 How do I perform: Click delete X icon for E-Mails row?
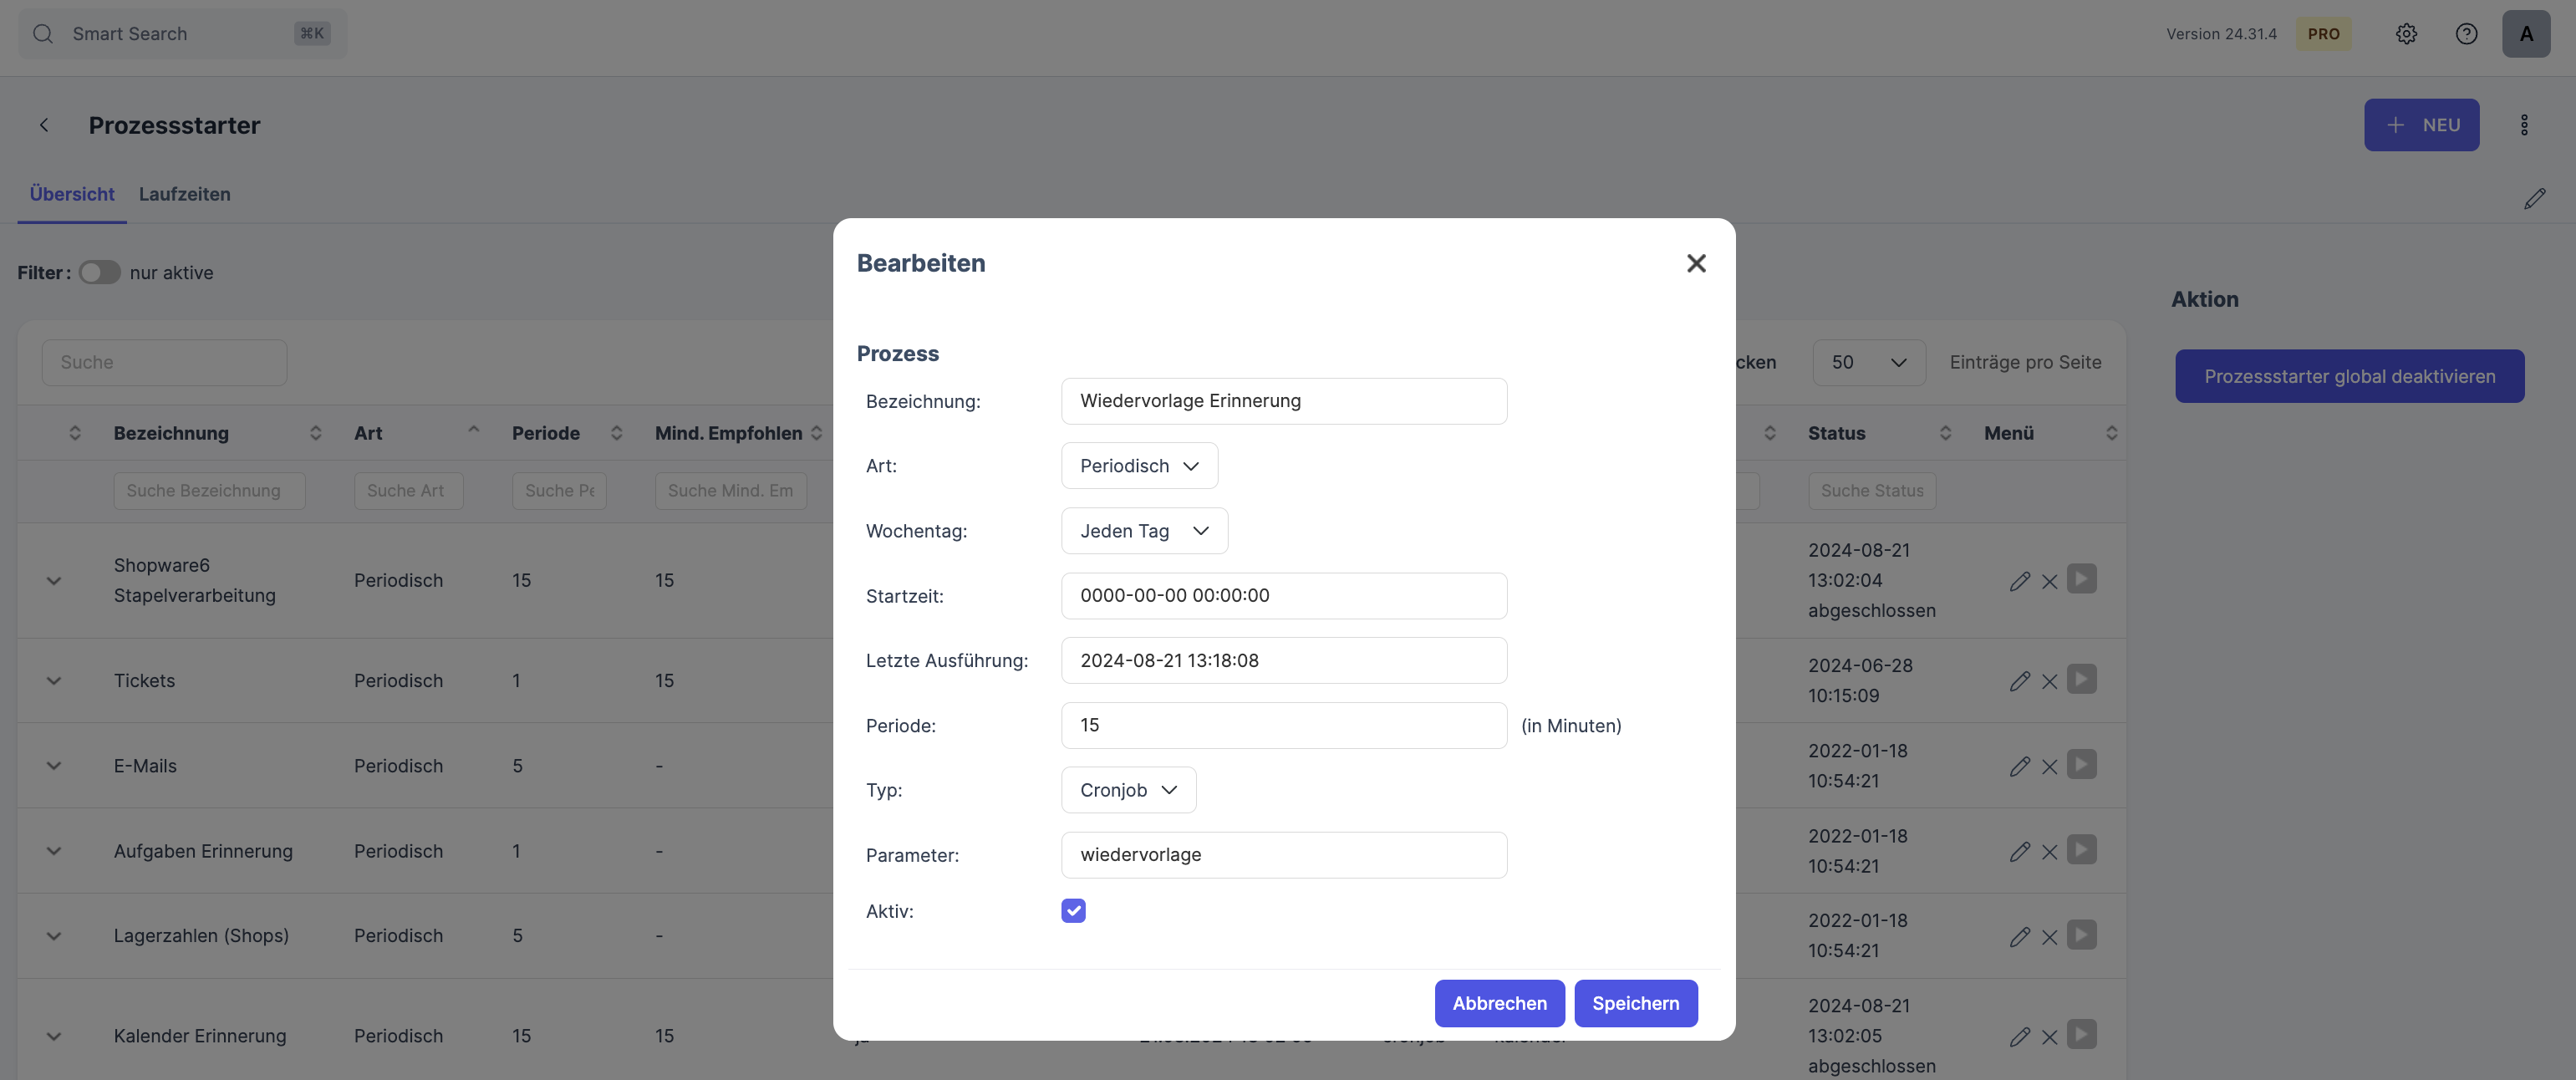(x=2049, y=767)
